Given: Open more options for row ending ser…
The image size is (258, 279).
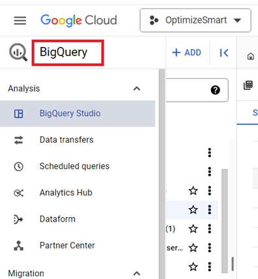Looking at the screenshot, I should click(210, 248).
